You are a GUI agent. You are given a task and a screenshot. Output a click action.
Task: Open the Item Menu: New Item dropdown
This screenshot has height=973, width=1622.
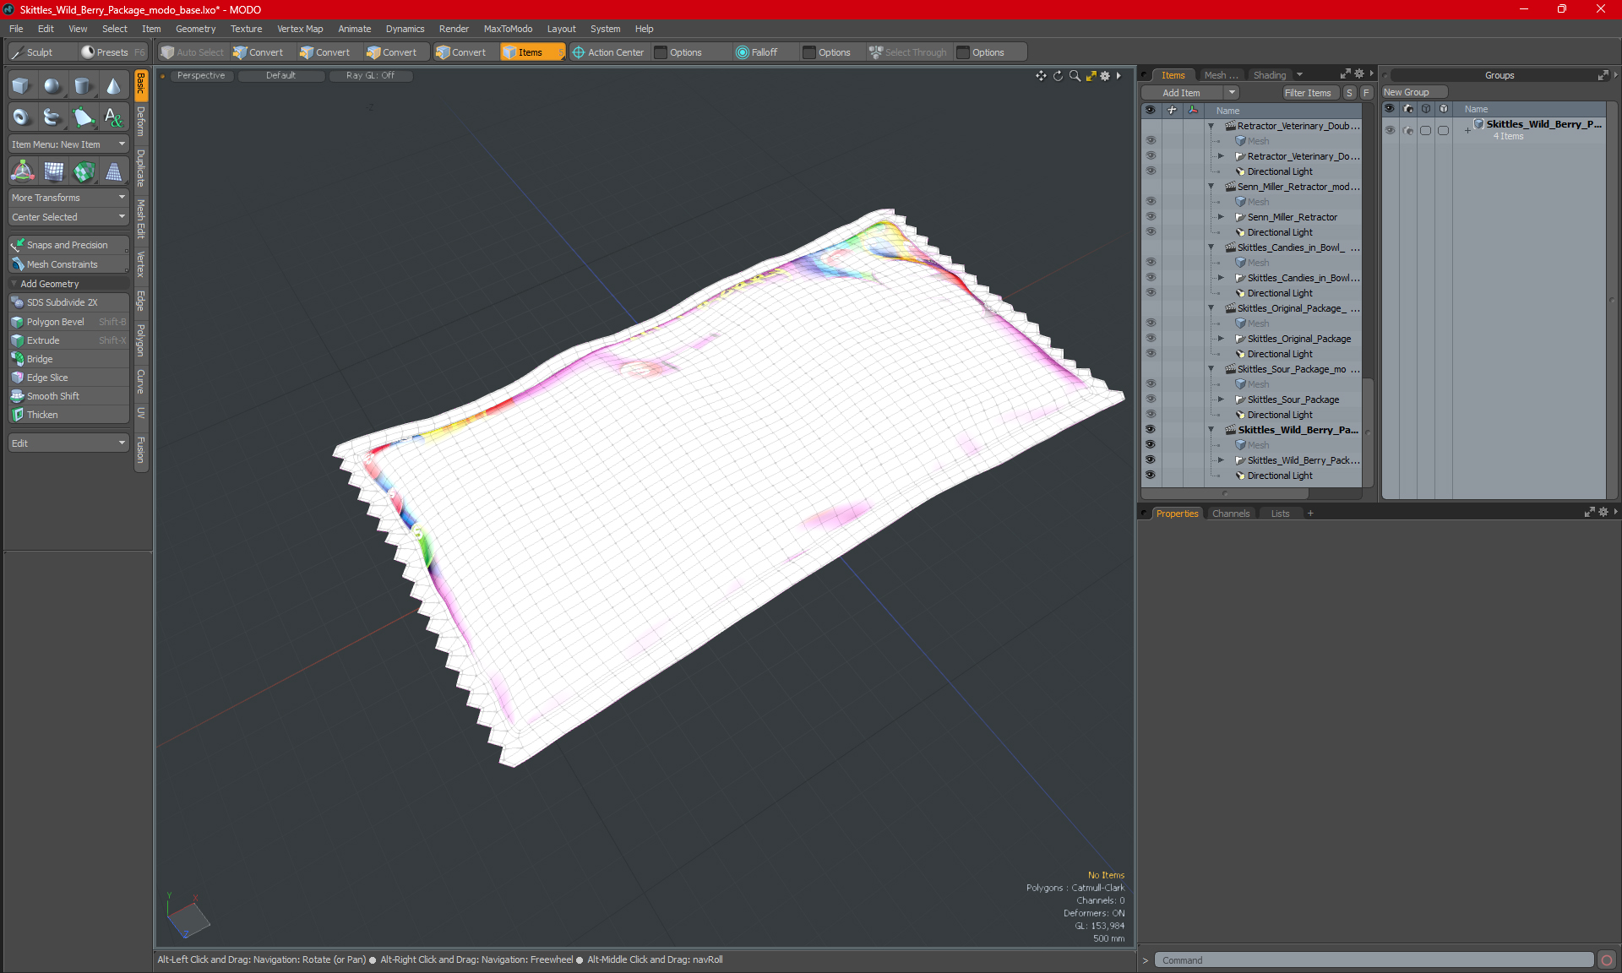[x=68, y=144]
